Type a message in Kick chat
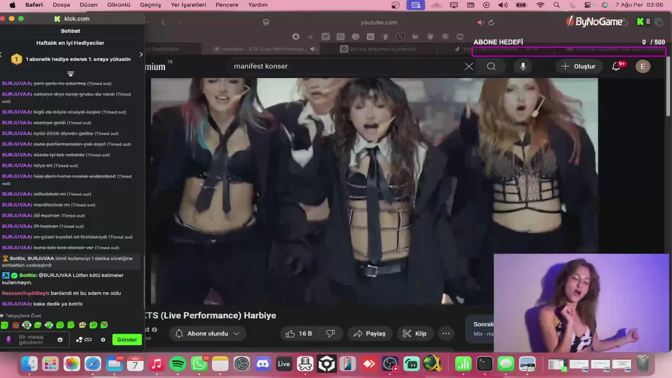Viewport: 672px width, 378px height. tap(35, 340)
